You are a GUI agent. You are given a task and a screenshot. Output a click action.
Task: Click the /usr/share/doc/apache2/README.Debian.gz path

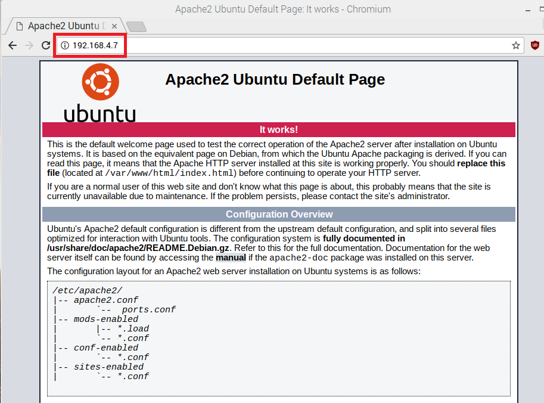pos(138,248)
